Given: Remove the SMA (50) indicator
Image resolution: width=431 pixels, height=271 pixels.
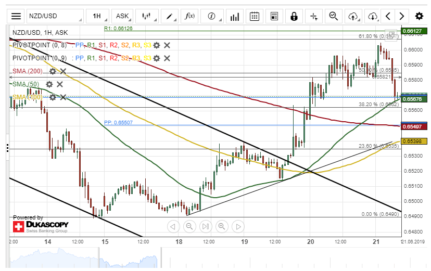Looking at the screenshot, I should coord(60,84).
